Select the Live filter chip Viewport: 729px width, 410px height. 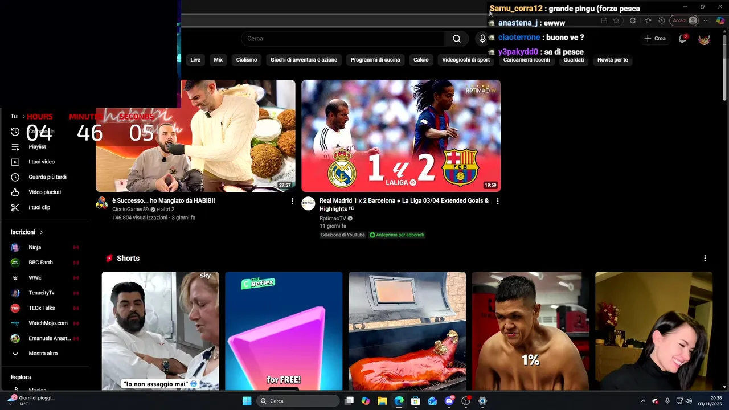[195, 60]
